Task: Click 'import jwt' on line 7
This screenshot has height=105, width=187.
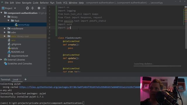Action: (x=64, y=28)
